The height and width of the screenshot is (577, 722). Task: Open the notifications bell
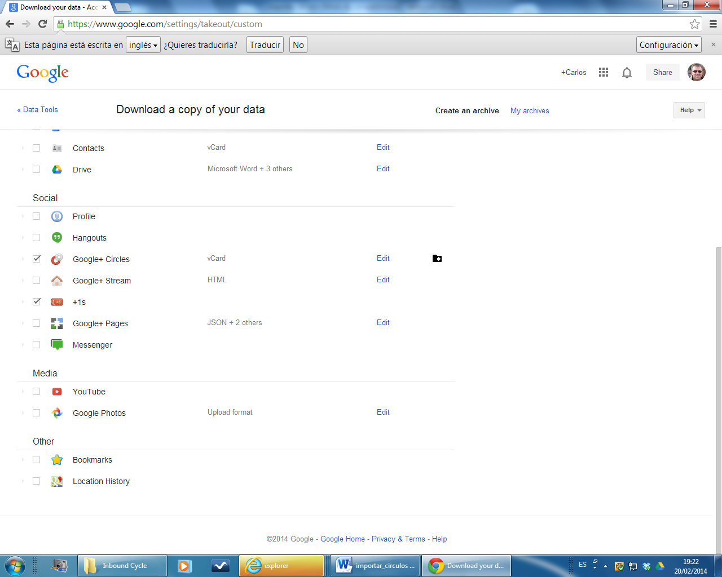coord(627,73)
